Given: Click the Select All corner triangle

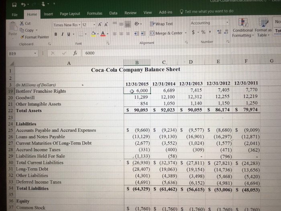Looking at the screenshot, I should click(12, 64).
